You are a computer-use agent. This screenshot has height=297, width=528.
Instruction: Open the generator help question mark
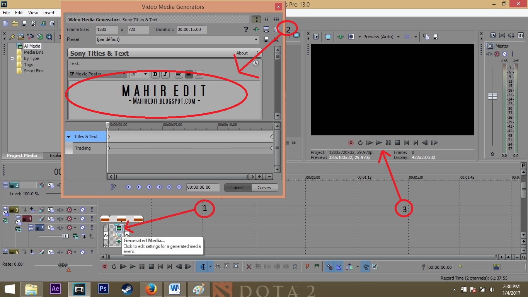point(246,29)
